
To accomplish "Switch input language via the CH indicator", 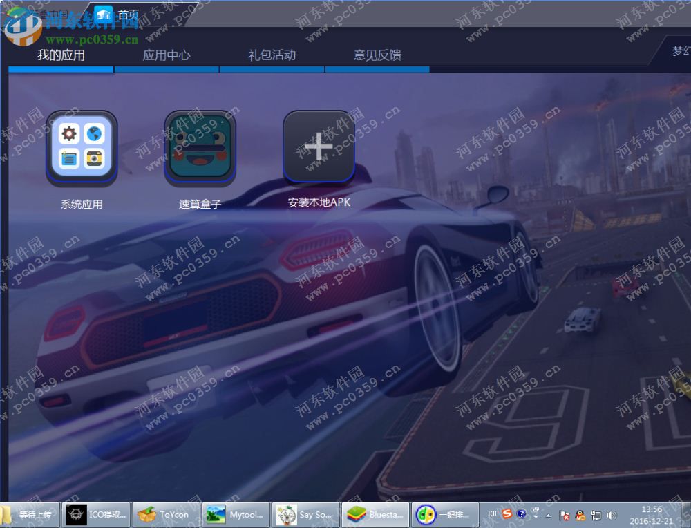I will pos(492,514).
